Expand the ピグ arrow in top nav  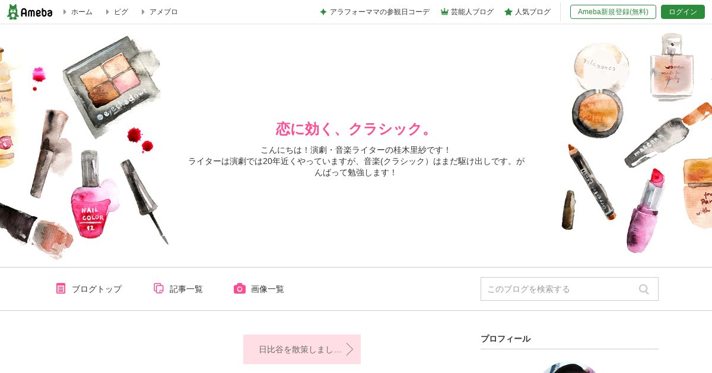click(107, 12)
